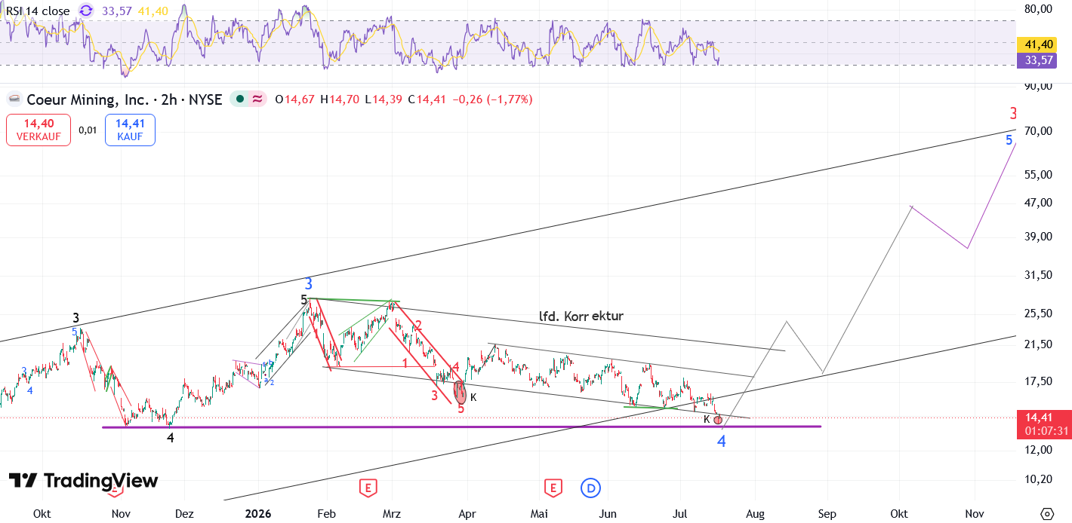Click the 25,50 price axis label

[1039, 313]
